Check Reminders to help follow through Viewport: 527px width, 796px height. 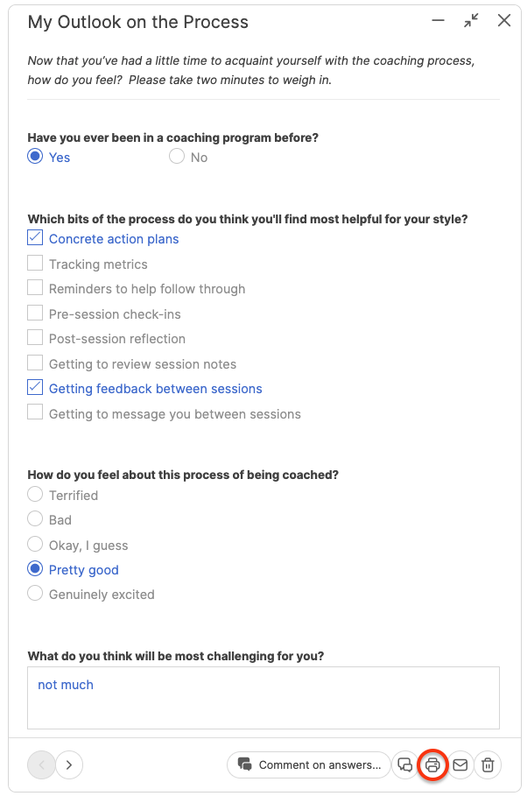point(35,288)
